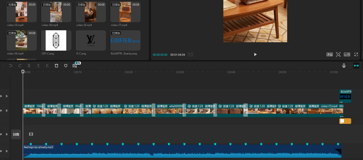Toggle the teal main track magnet
363x160 pixels.
(356, 66)
